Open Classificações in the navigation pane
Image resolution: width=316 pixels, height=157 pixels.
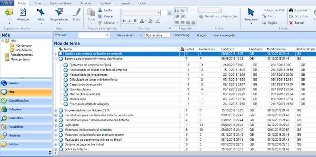[x=18, y=101]
